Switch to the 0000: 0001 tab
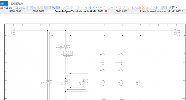The width and height of the screenshot is (186, 100). click(x=38, y=11)
